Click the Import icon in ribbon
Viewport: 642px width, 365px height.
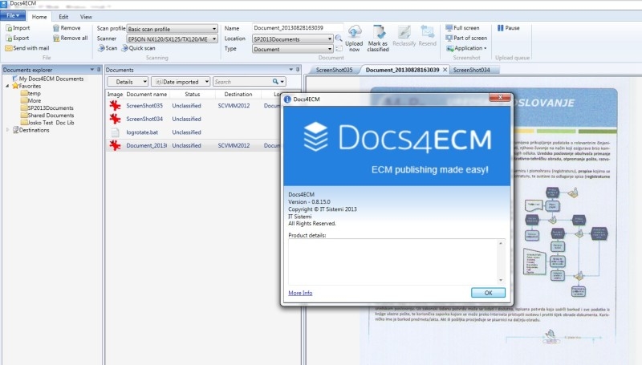9,28
